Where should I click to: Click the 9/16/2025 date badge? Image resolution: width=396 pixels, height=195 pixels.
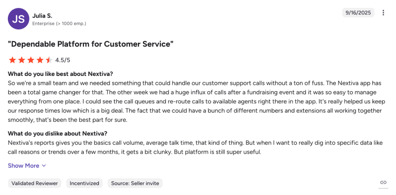[358, 13]
